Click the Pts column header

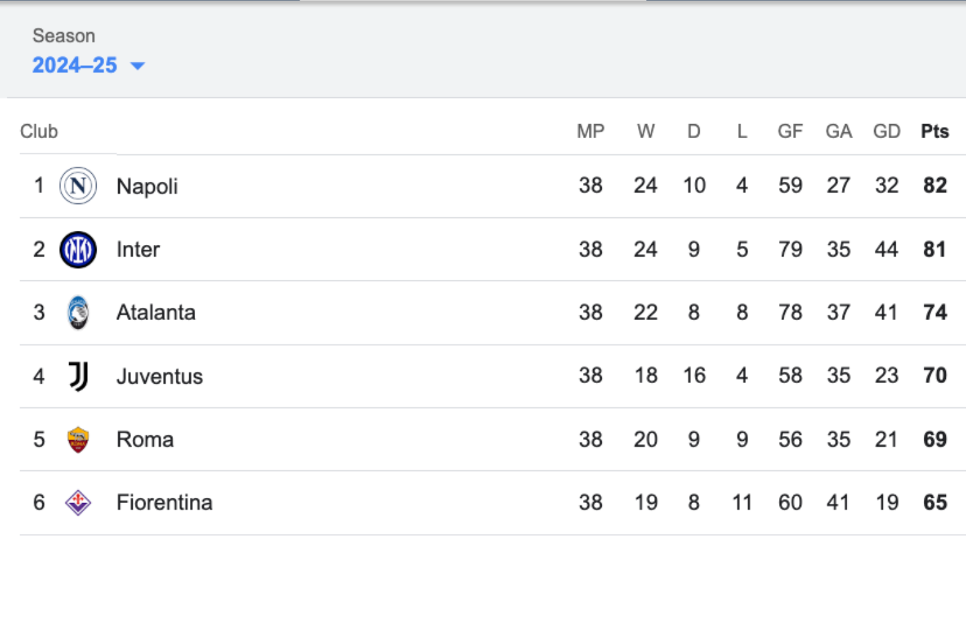coord(934,131)
